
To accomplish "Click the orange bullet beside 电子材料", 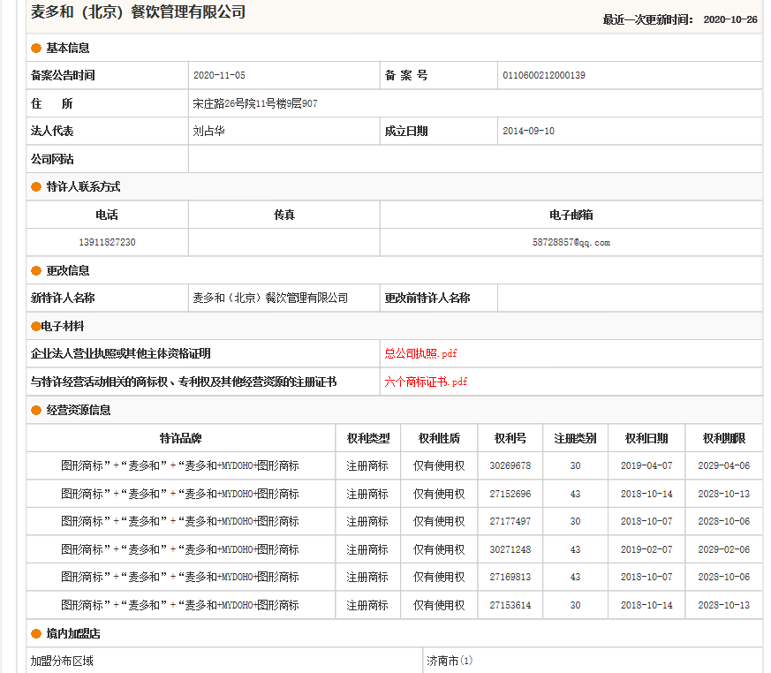I will tap(35, 327).
